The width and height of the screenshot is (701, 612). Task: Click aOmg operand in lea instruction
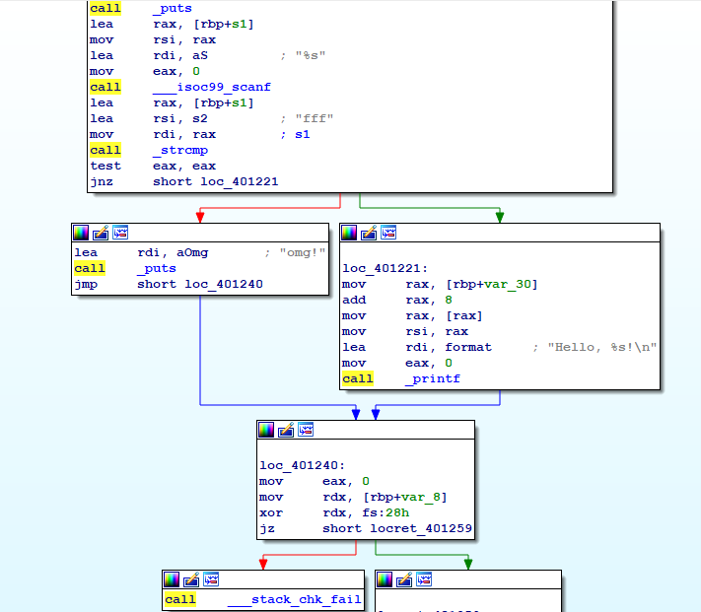click(x=192, y=253)
